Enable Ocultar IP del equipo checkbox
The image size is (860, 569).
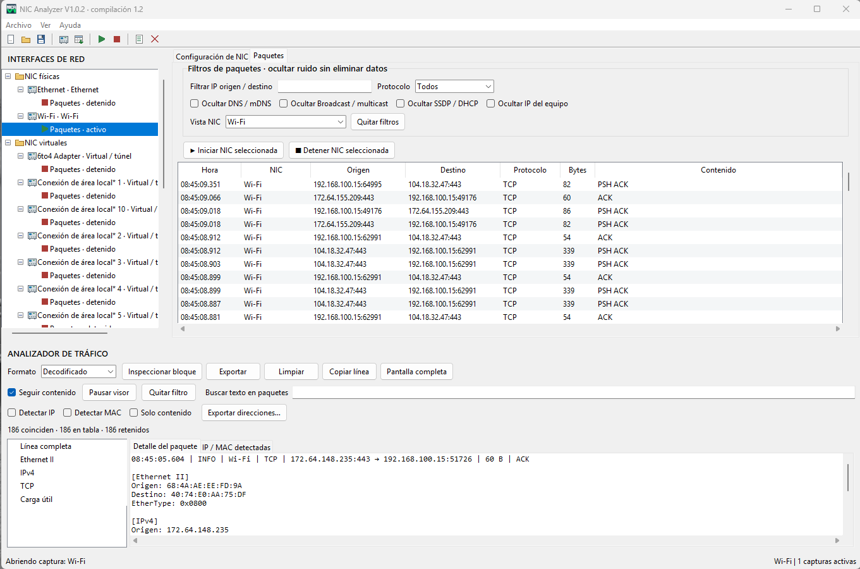point(491,104)
